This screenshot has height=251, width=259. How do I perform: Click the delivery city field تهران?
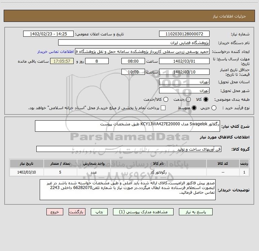pos(184,91)
